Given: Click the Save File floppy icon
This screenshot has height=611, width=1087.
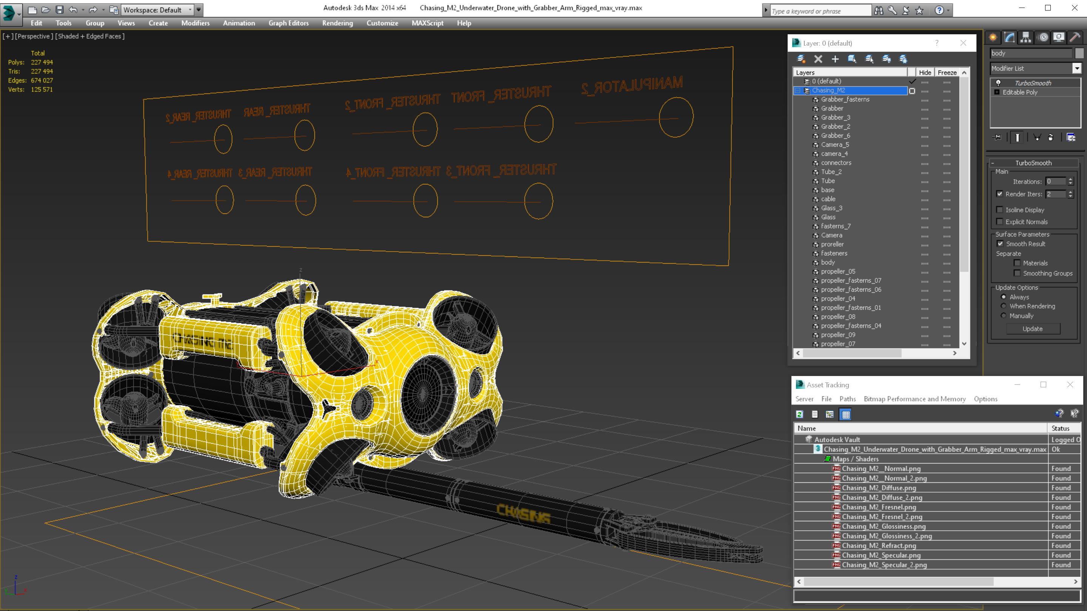Looking at the screenshot, I should coord(59,10).
